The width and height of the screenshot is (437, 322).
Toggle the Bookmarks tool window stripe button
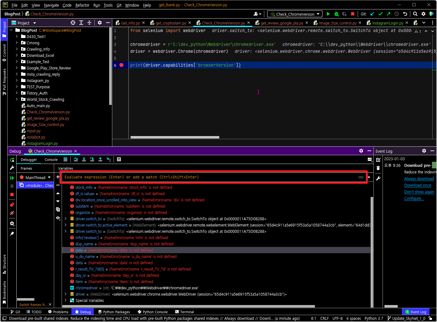pos(4,292)
